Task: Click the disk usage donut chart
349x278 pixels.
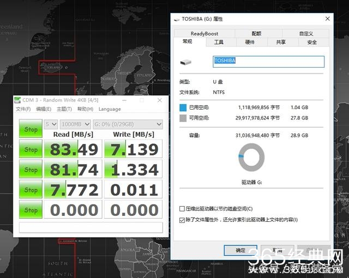Action: click(x=251, y=158)
